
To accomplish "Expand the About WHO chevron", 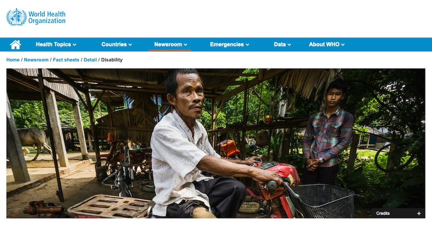I will [343, 45].
